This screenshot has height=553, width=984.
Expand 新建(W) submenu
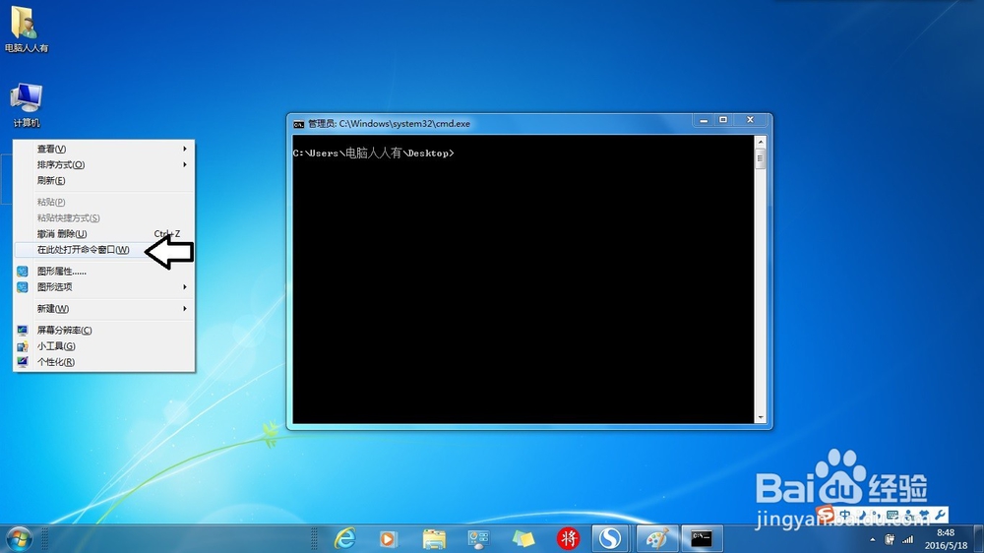[104, 308]
